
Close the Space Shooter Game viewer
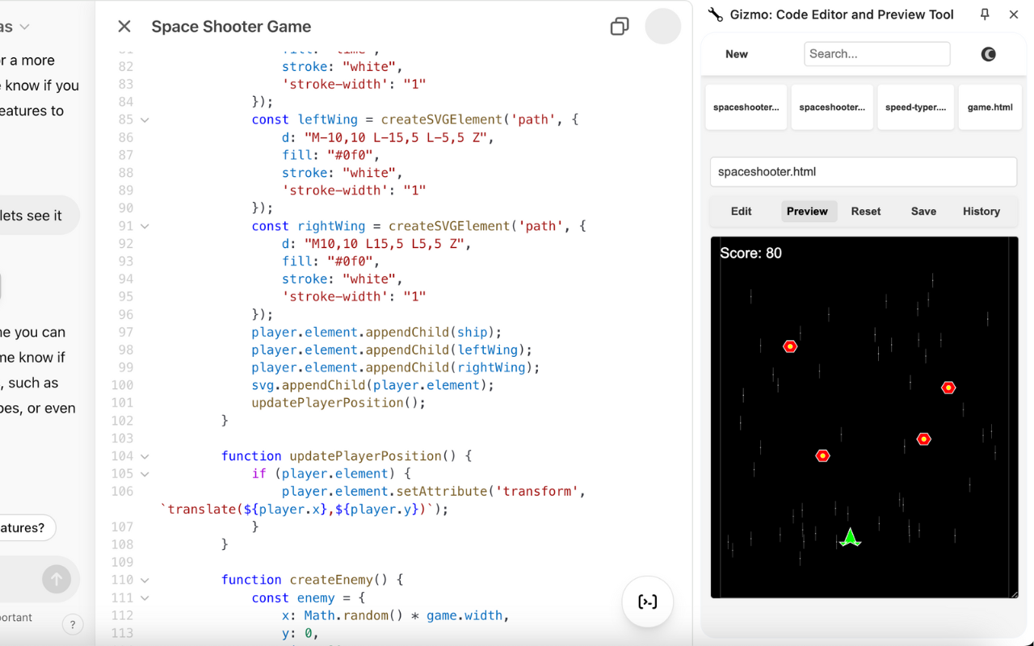(x=124, y=26)
